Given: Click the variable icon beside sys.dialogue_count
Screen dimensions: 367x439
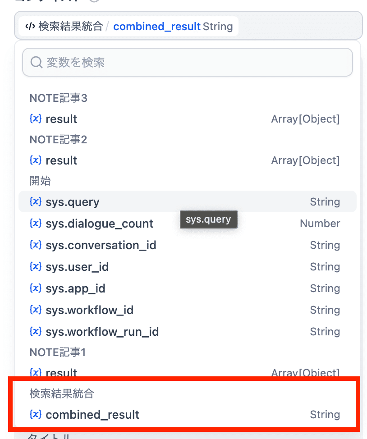Looking at the screenshot, I should pos(36,224).
